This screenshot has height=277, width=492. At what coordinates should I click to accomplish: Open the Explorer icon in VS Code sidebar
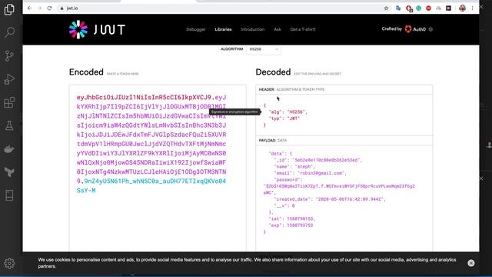click(x=9, y=9)
